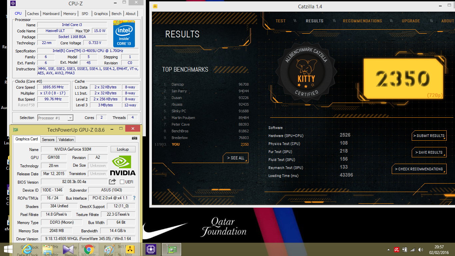Open RECOMMENDATIONS in Catzilla navigation
The height and width of the screenshot is (256, 455).
point(362,21)
